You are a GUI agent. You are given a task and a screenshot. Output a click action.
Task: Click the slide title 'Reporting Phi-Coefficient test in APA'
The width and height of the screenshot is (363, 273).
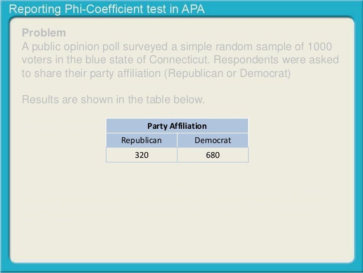(107, 9)
